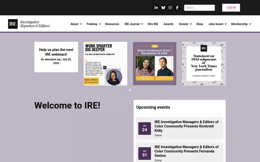Image resolution: width=260 pixels, height=162 pixels.
Task: Select the carousel pagination dot
Action: click(x=130, y=90)
